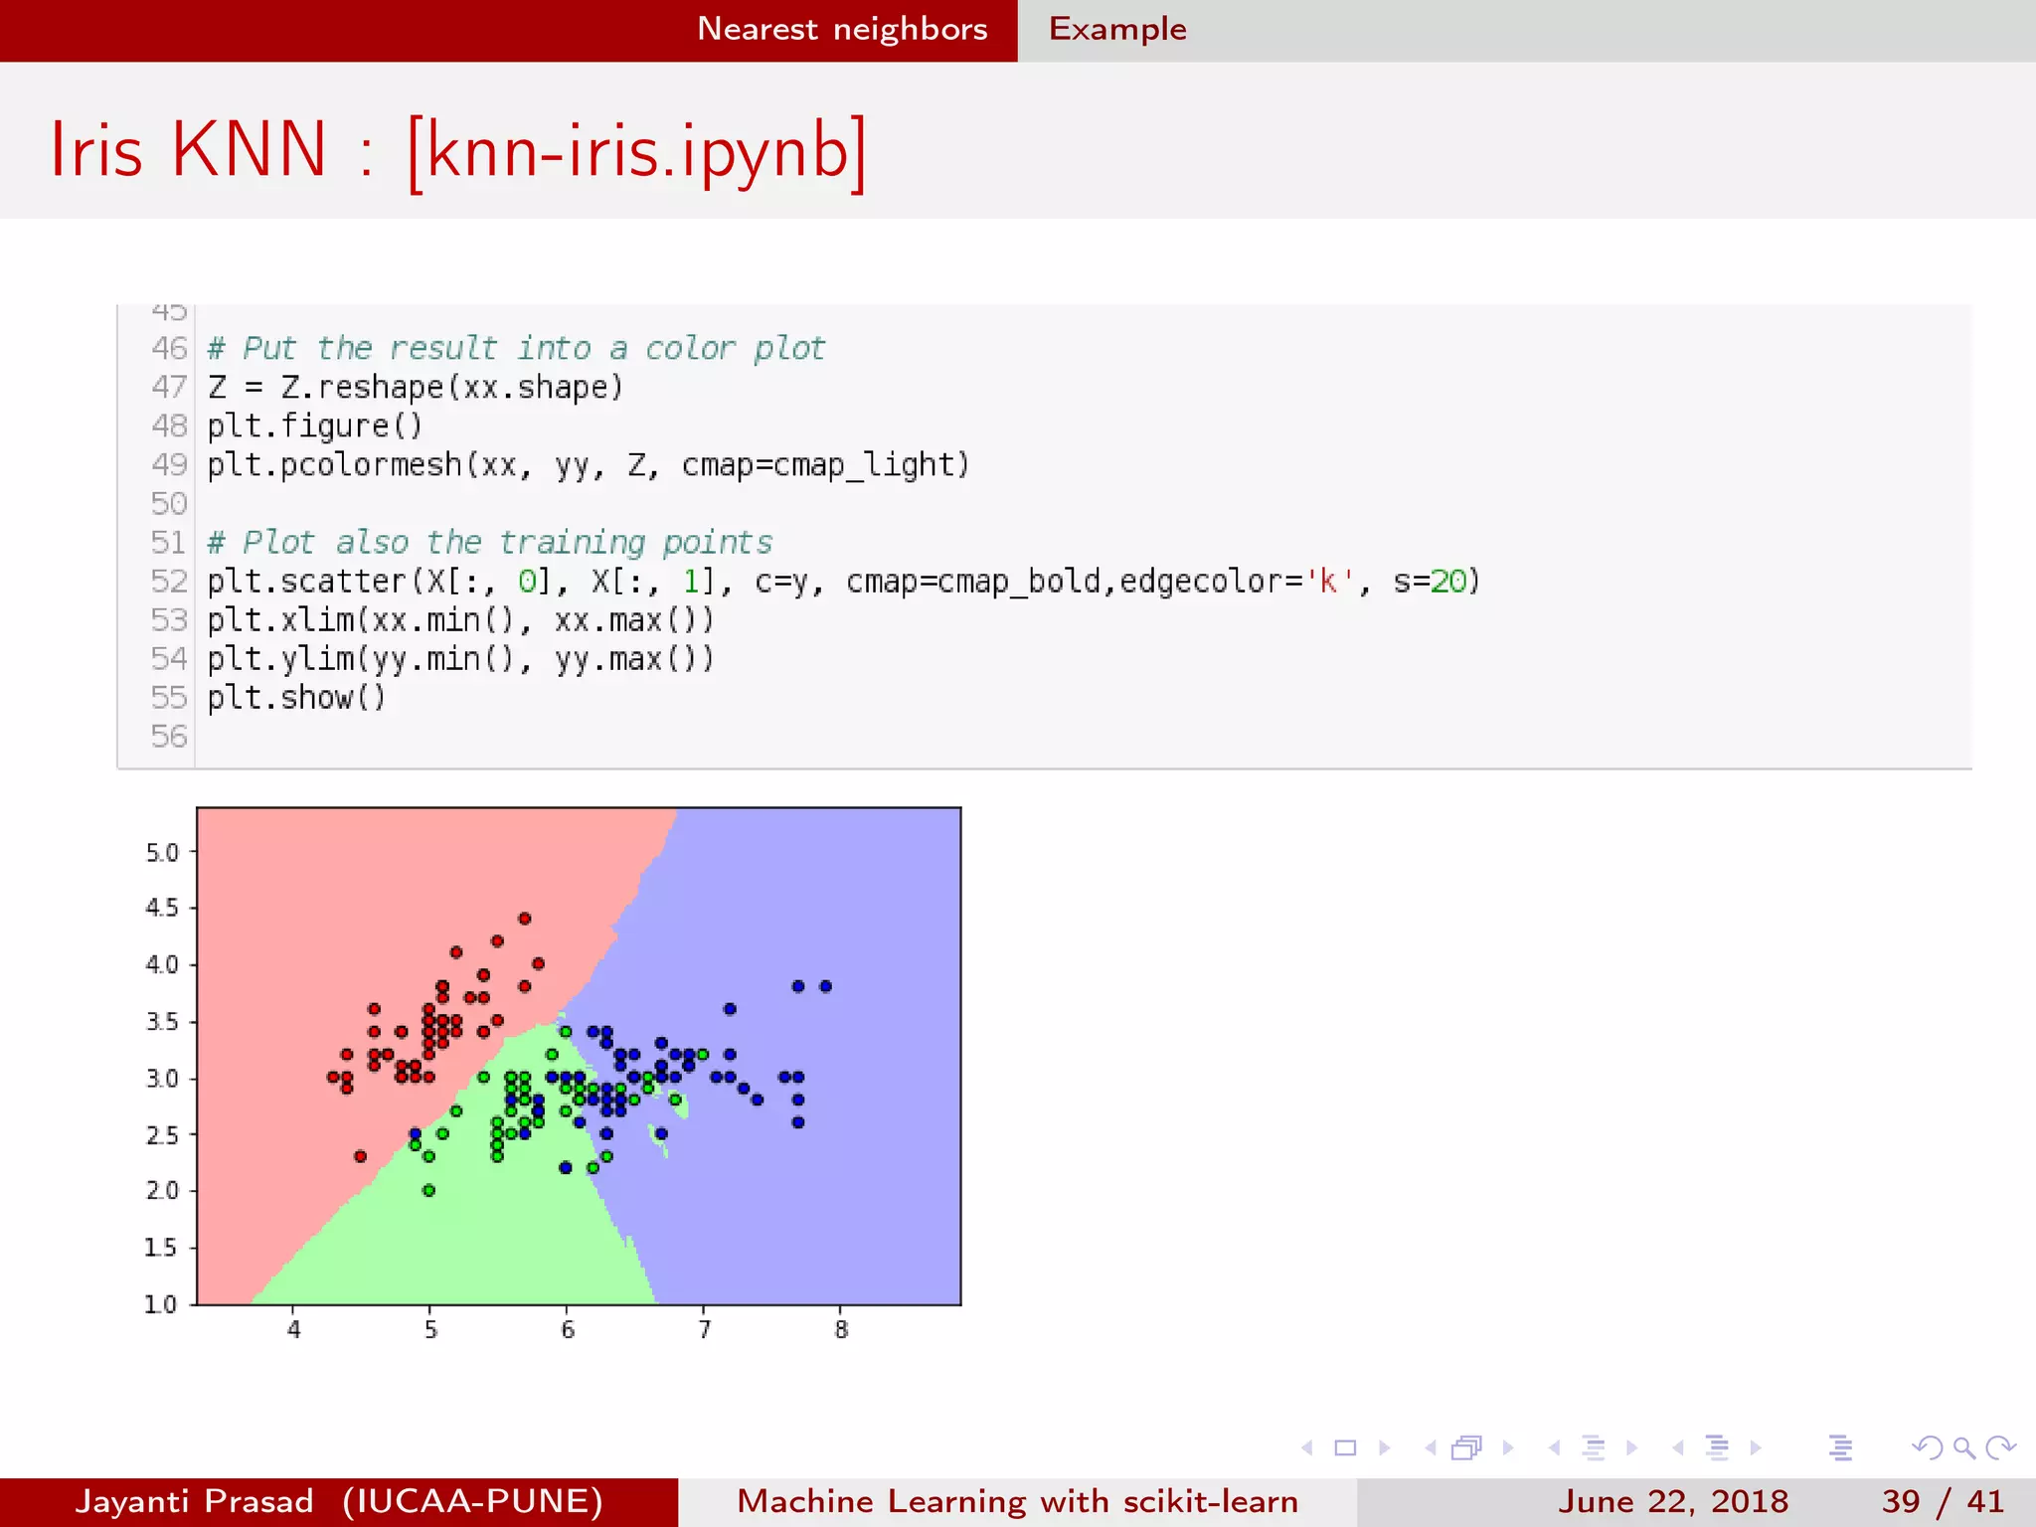Screen dimensions: 2036x1527
Task: Click the y-axis tick label 1.0
Action: click(x=160, y=1304)
